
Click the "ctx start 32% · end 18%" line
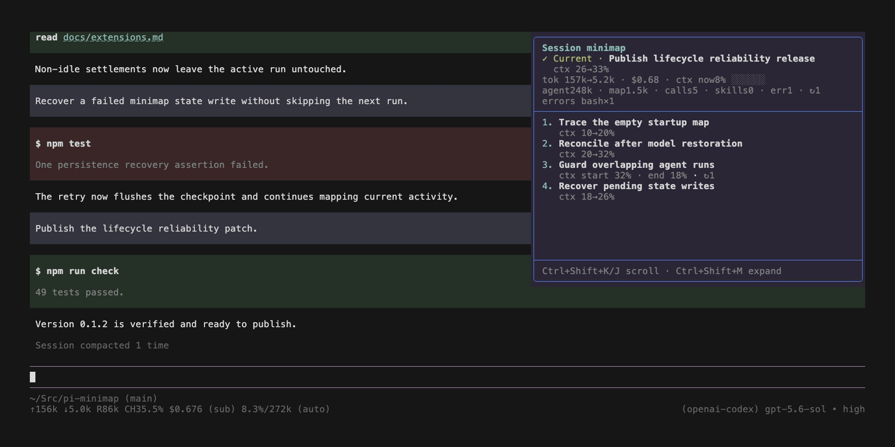coord(623,175)
